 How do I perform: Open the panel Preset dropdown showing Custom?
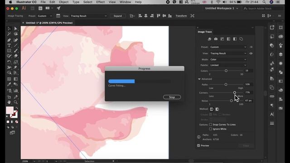click(228, 47)
